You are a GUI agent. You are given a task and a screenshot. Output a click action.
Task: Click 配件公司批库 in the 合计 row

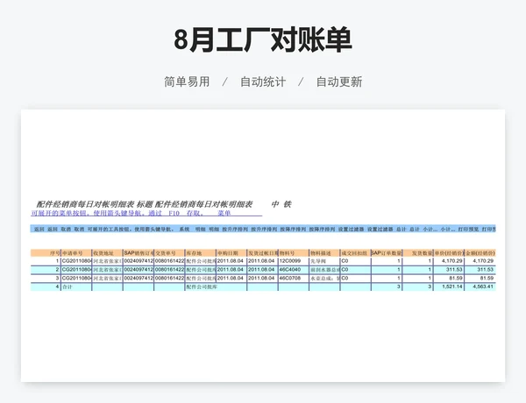202,287
